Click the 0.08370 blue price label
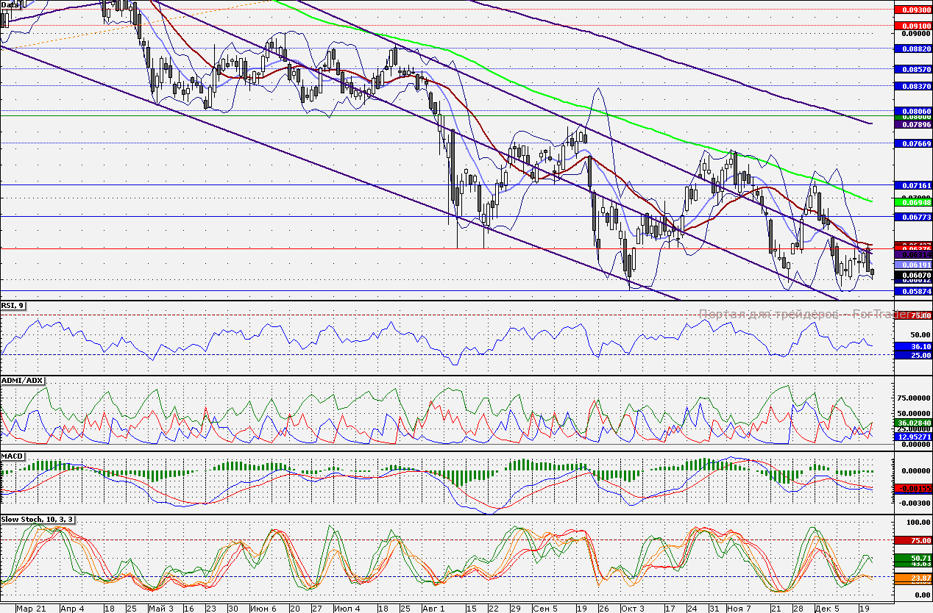Image resolution: width=933 pixels, height=613 pixels. coord(912,86)
